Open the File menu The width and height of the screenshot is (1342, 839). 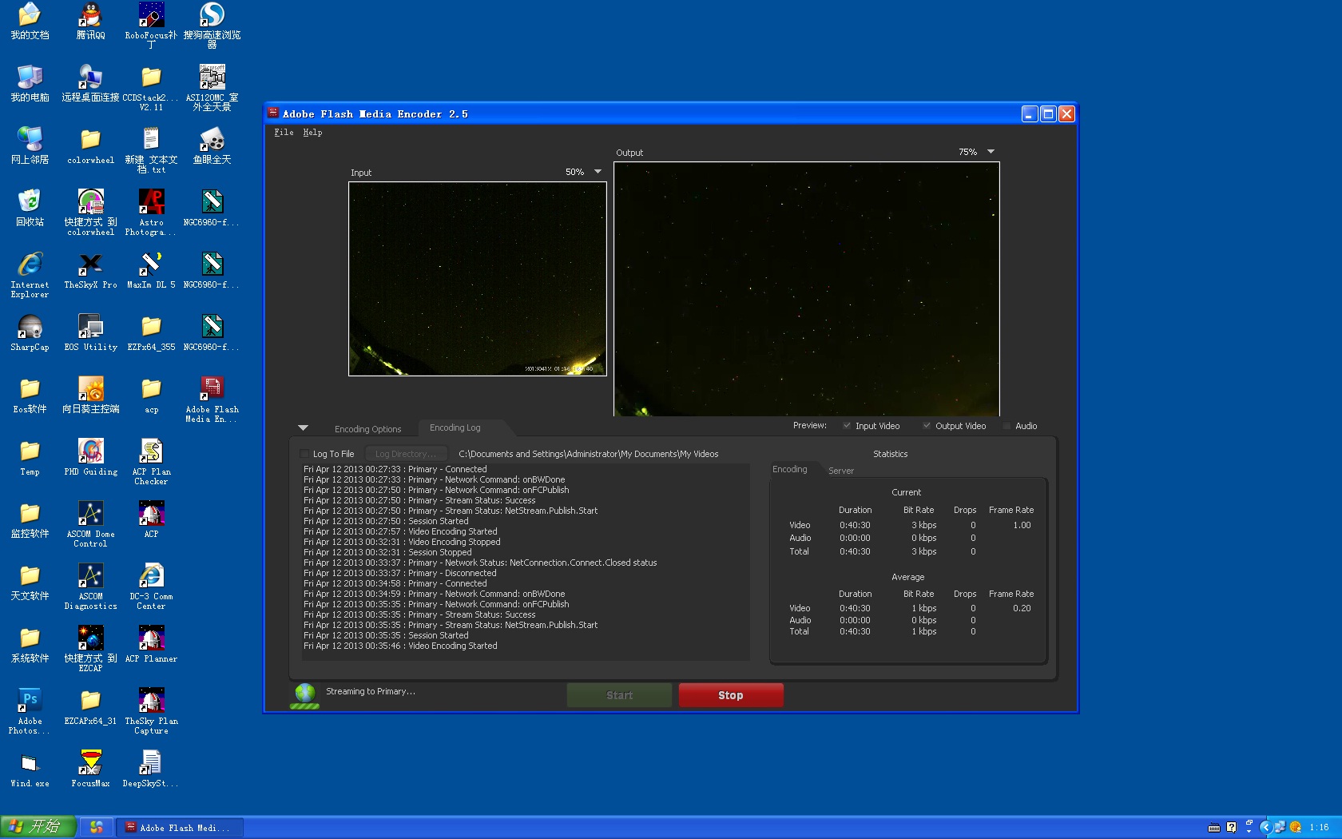click(x=284, y=133)
